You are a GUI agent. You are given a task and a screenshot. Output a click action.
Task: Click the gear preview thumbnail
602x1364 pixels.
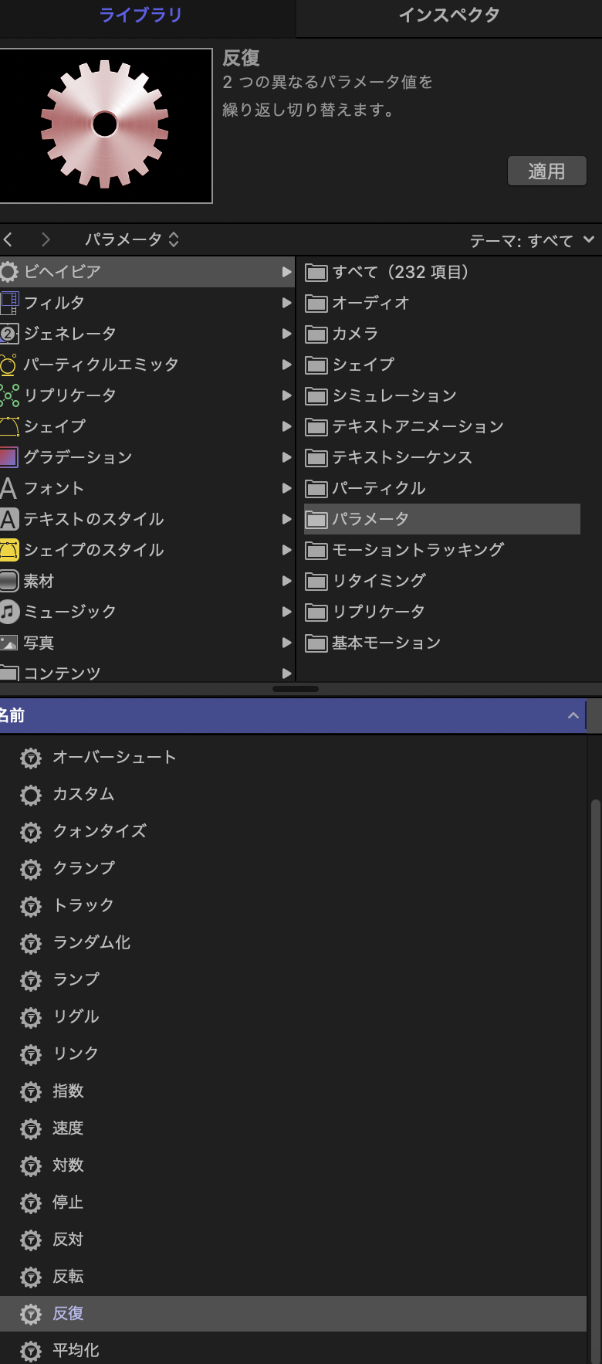pyautogui.click(x=105, y=125)
